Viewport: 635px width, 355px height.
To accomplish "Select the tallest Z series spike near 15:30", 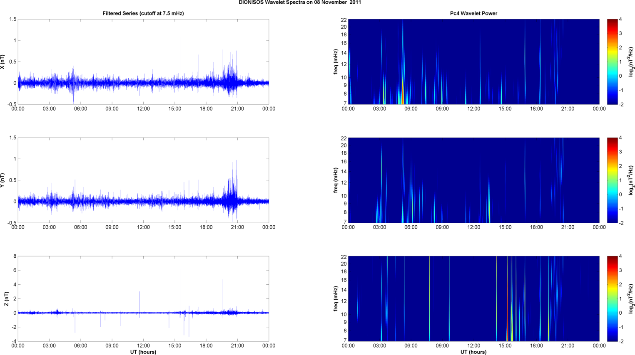I will (x=180, y=290).
